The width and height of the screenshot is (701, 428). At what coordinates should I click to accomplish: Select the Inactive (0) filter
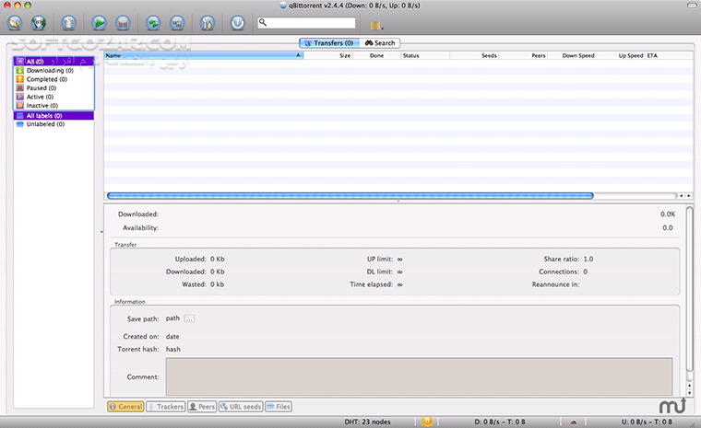point(53,106)
